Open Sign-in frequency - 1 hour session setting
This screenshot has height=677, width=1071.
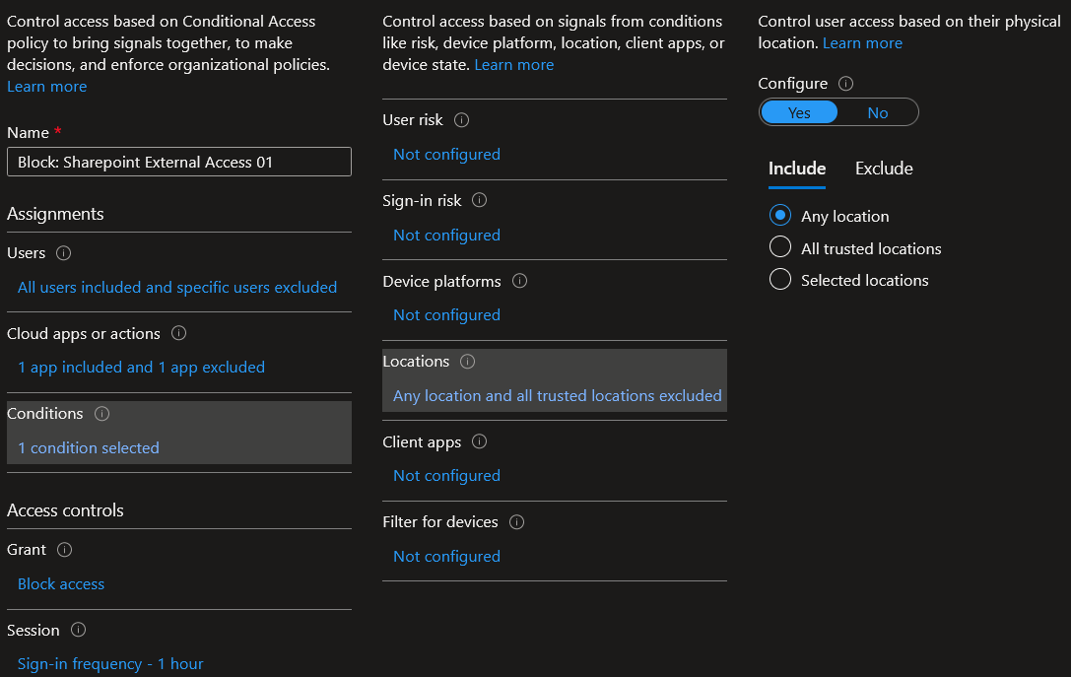[110, 664]
